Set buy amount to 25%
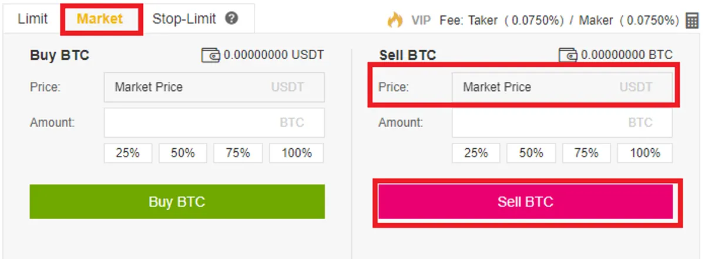The height and width of the screenshot is (259, 705). (x=127, y=153)
